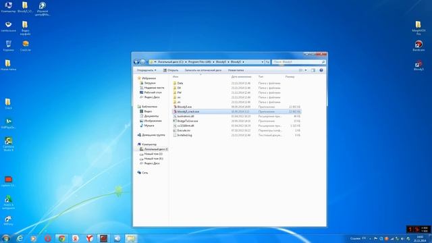Open Загрузки in the navigation pane

coord(150,83)
